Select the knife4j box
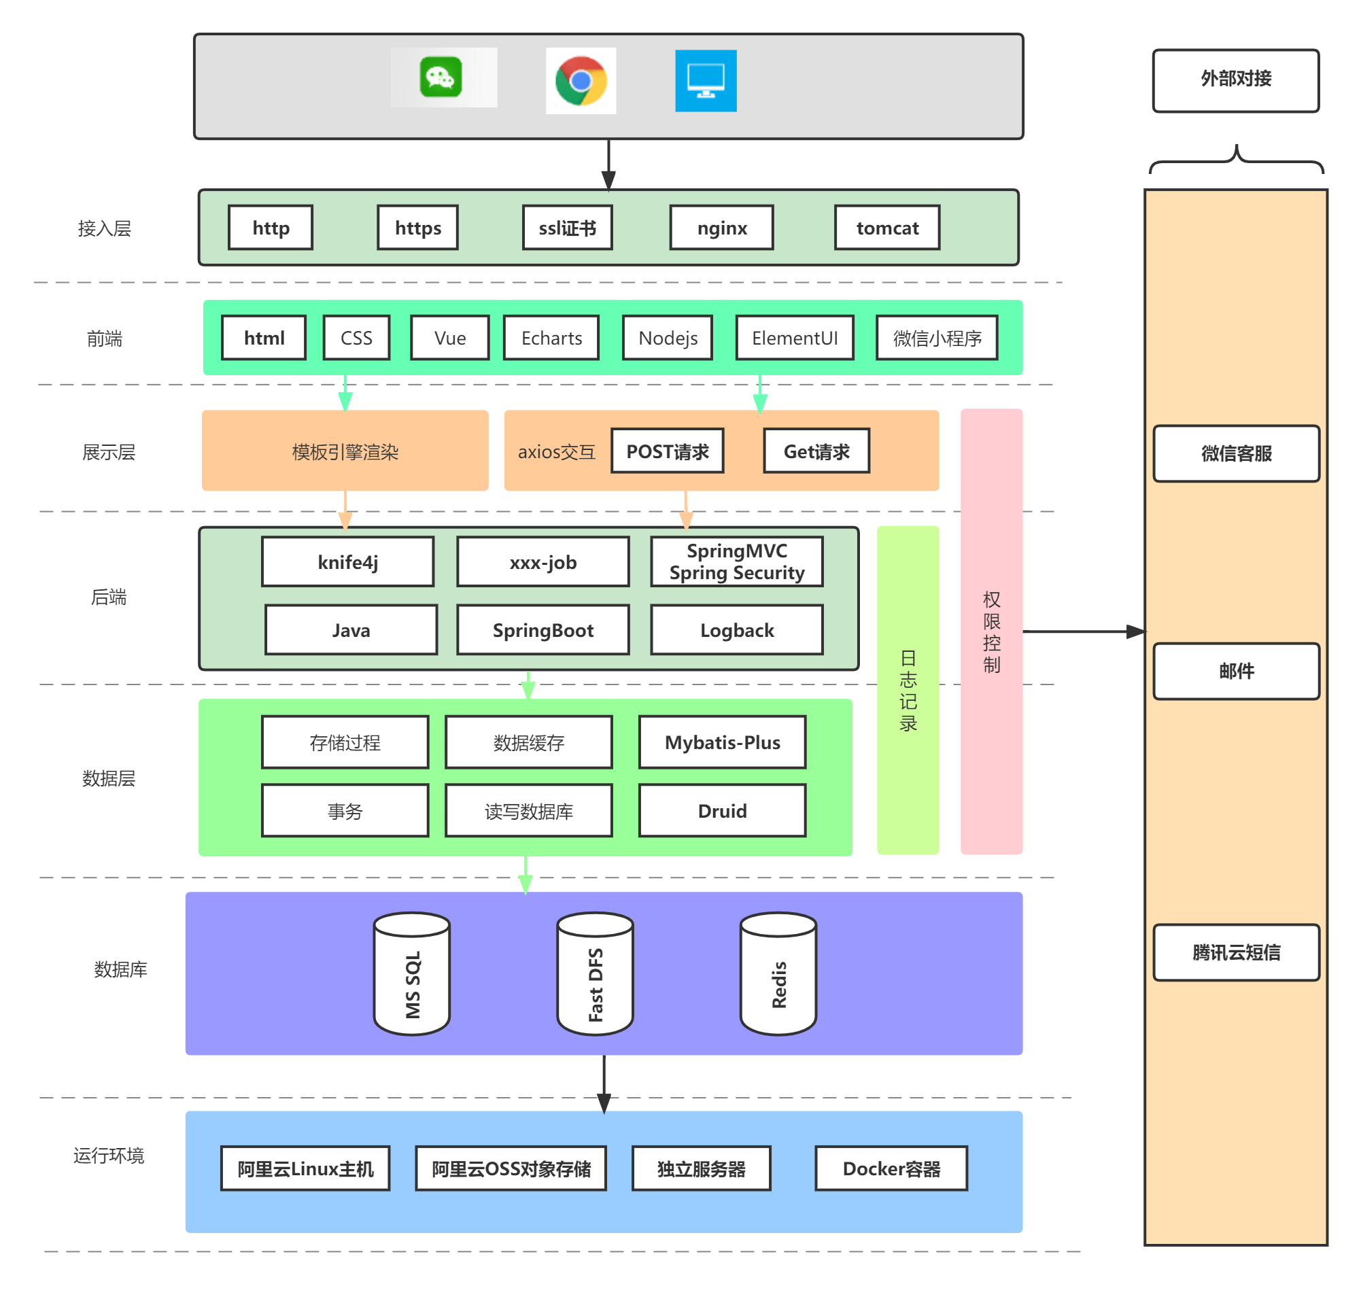The width and height of the screenshot is (1361, 1301). (x=347, y=561)
